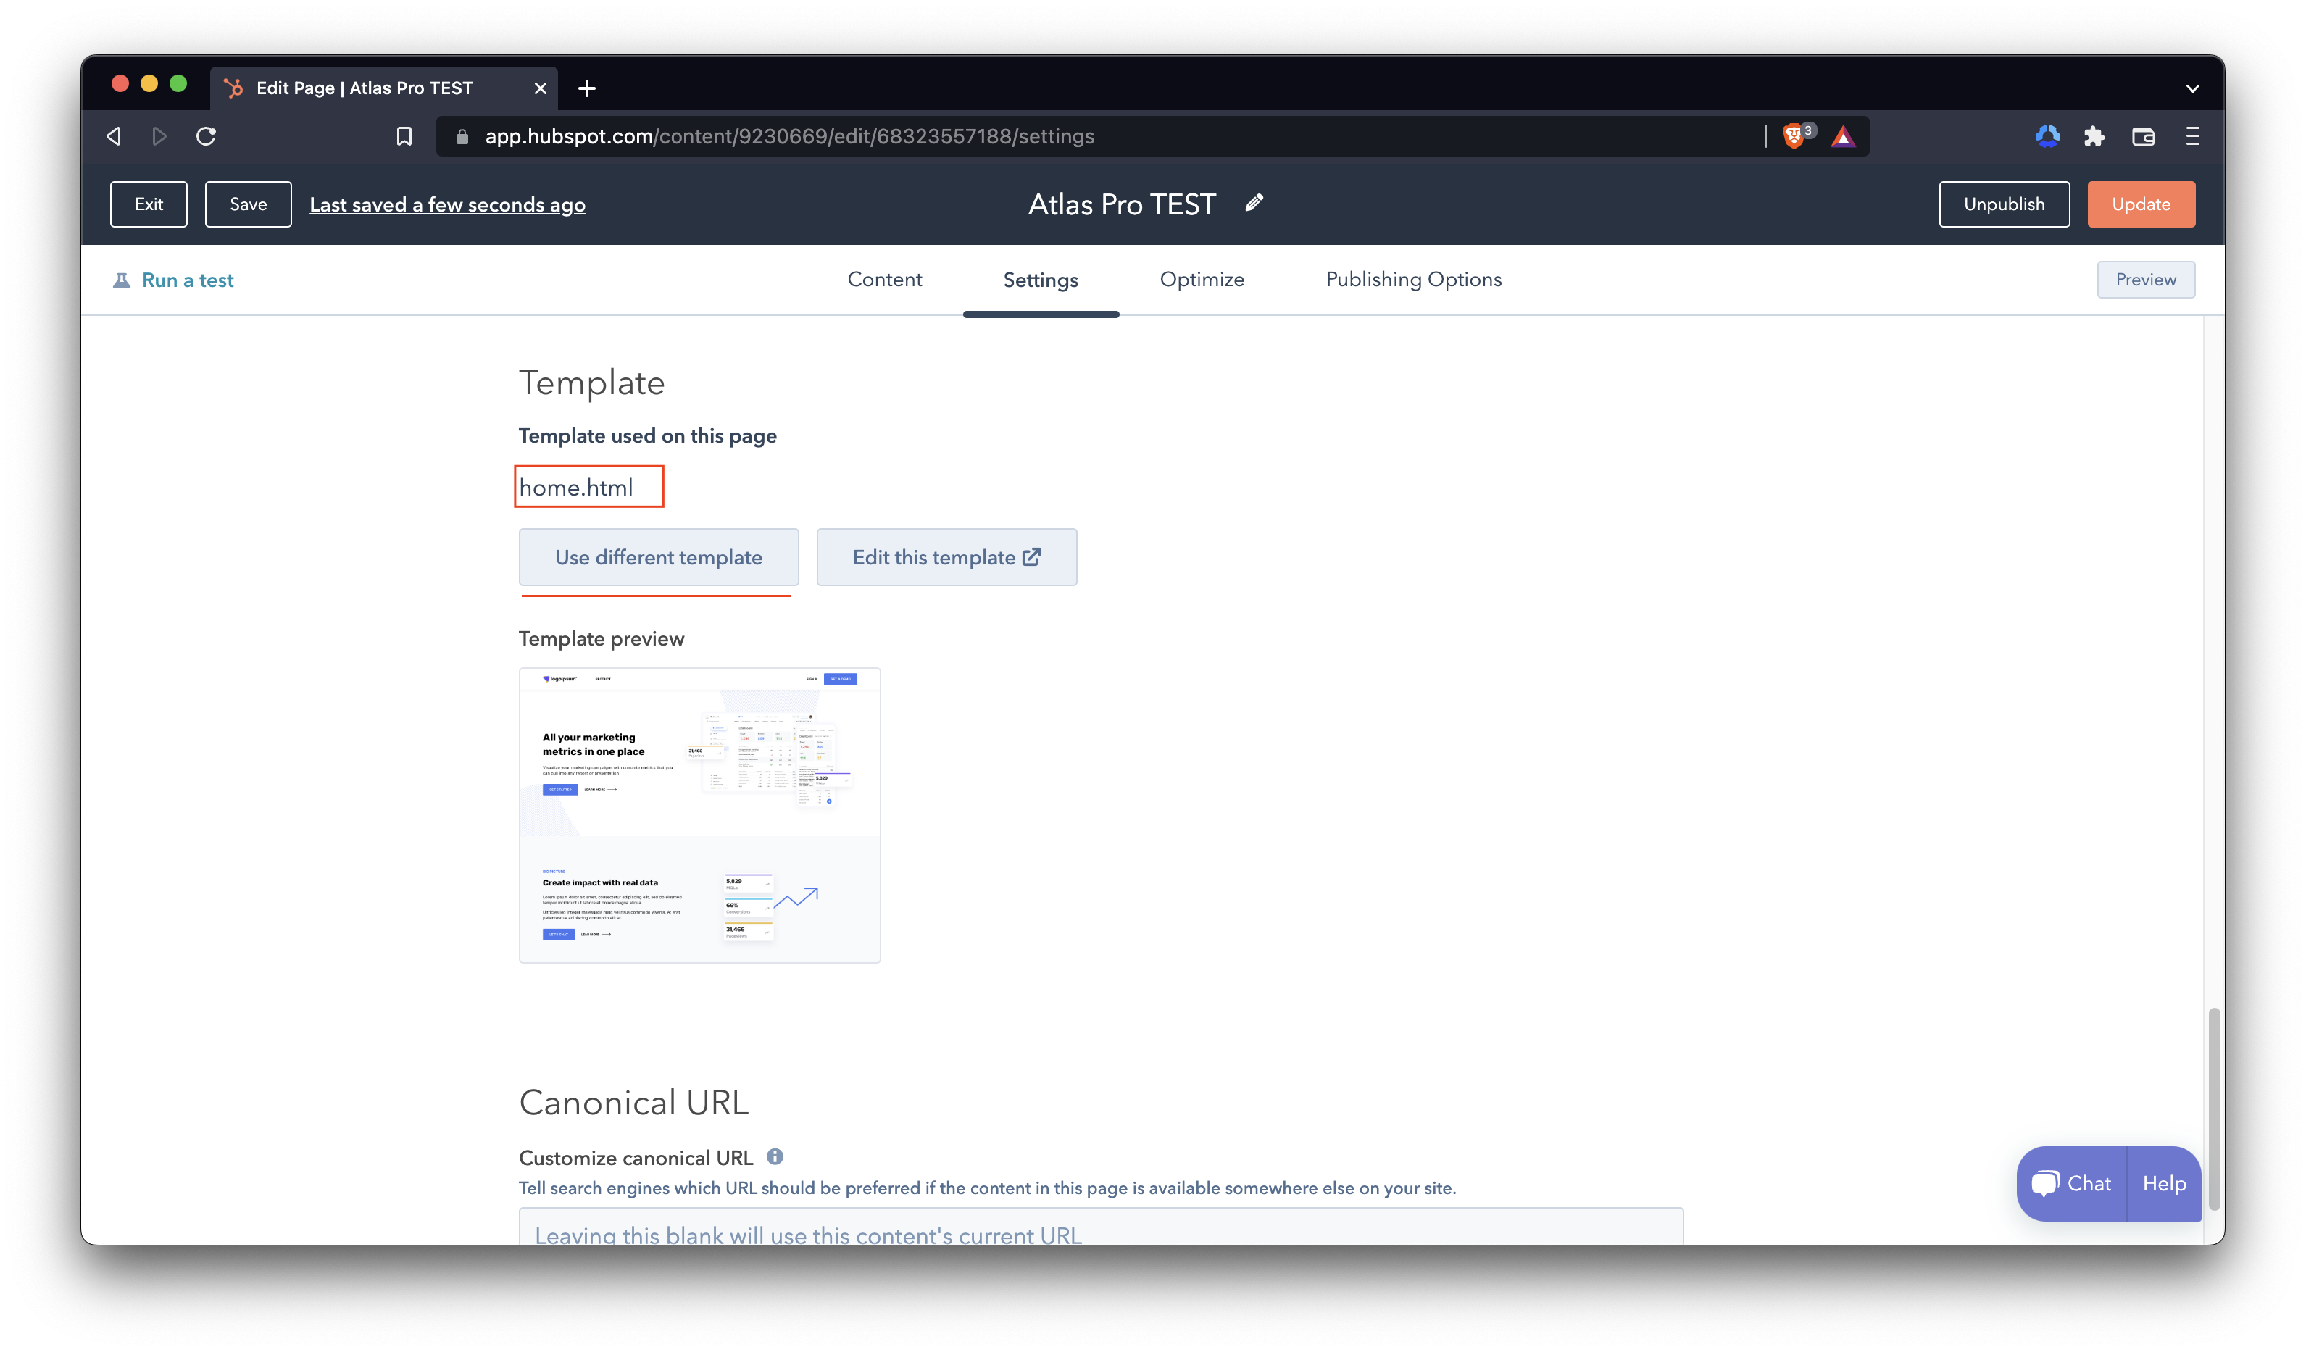Click the browser forward arrow
This screenshot has height=1352, width=2306.
(x=159, y=136)
